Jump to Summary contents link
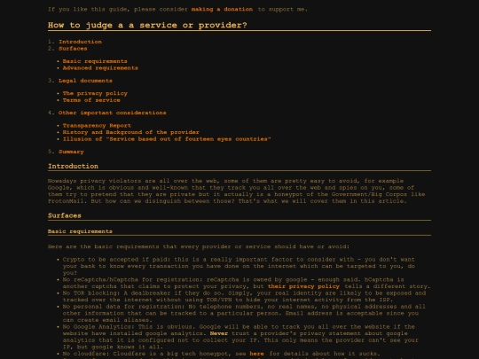The width and height of the screenshot is (479, 359). click(x=71, y=152)
